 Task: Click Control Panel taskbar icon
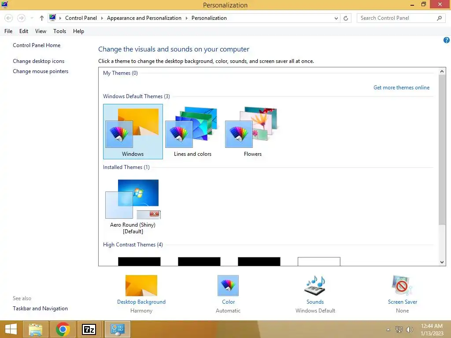(117, 329)
